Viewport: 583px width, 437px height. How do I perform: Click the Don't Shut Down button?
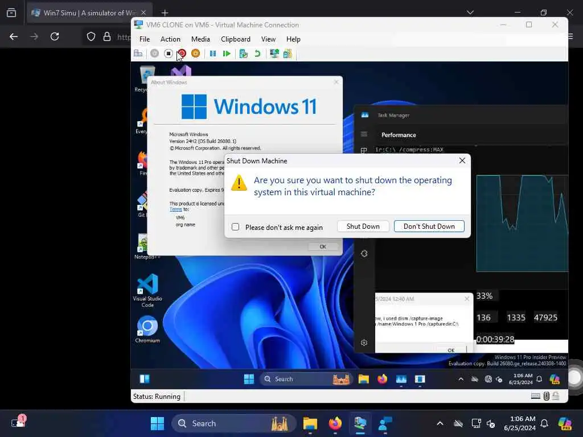click(x=429, y=226)
